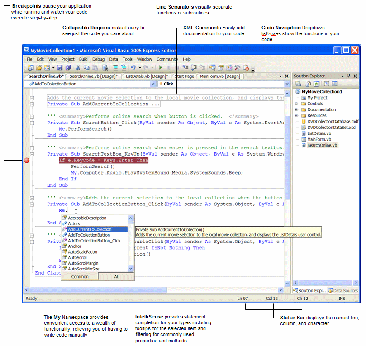Switch IntelliSense list to All tab
The width and height of the screenshot is (366, 346).
tap(116, 277)
